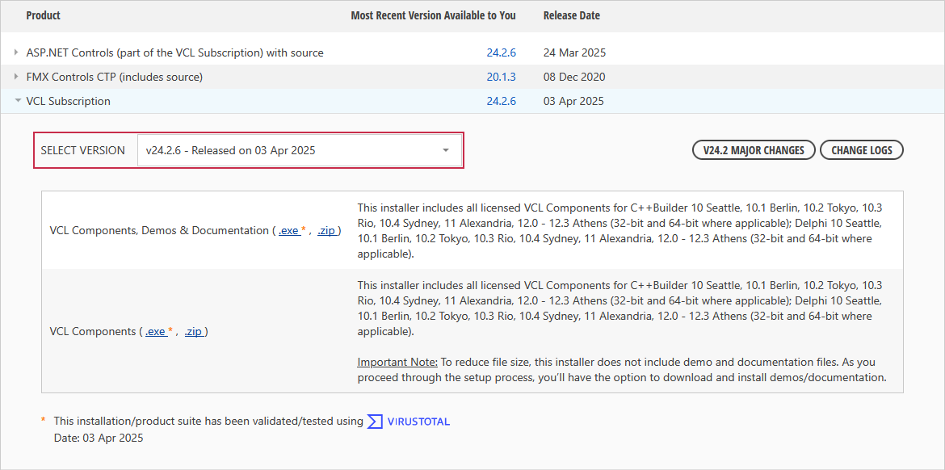This screenshot has width=945, height=470.
Task: Click the V24.2 Major Changes button
Action: click(x=753, y=150)
